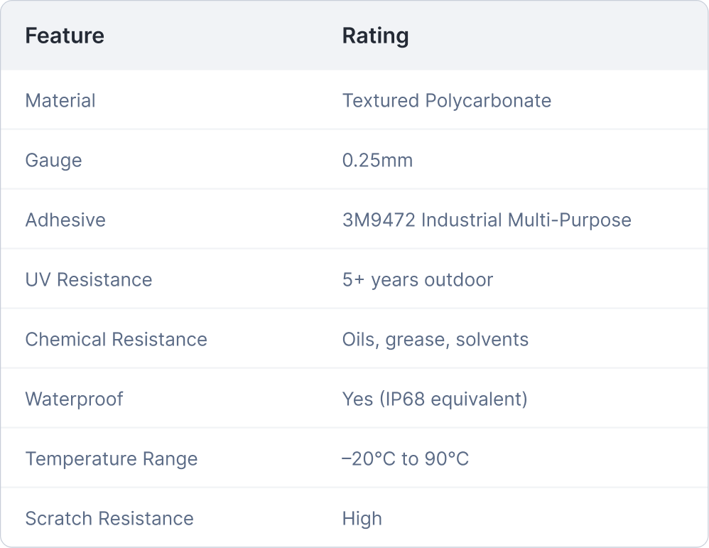
Task: Click the −20°C to 90°C value
Action: click(x=405, y=458)
